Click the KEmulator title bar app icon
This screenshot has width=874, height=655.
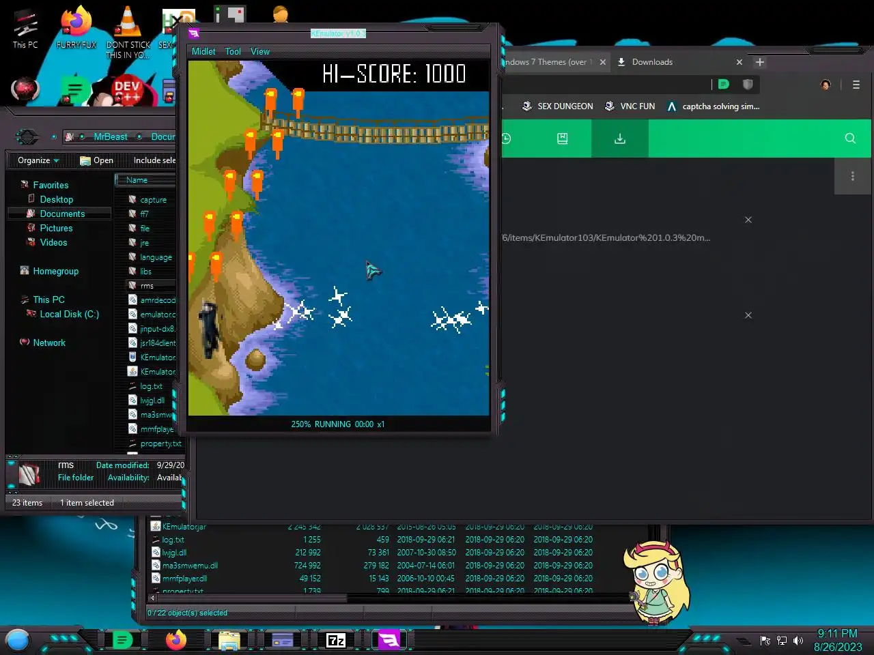[194, 33]
